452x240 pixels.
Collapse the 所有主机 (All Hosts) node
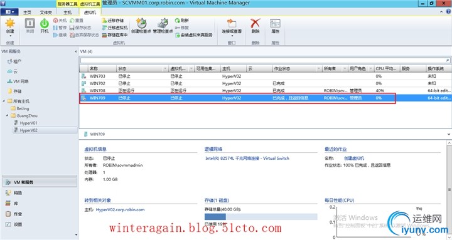pos(4,101)
